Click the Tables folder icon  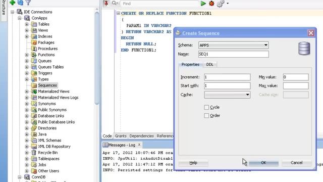(x=34, y=24)
